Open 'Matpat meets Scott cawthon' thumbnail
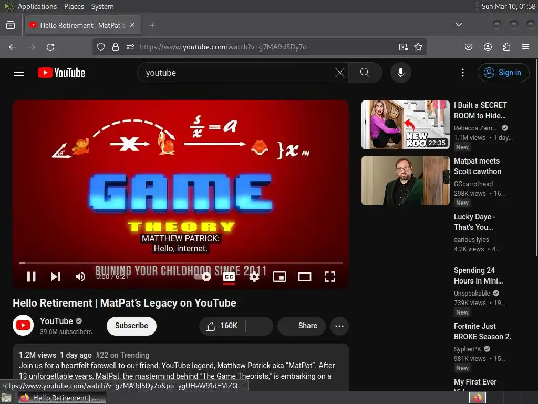Image resolution: width=538 pixels, height=404 pixels. (405, 180)
